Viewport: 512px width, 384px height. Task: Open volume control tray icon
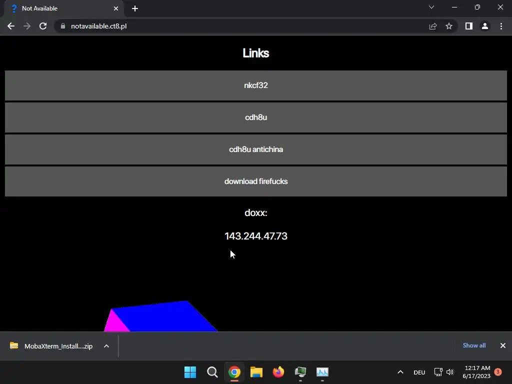[x=450, y=372]
